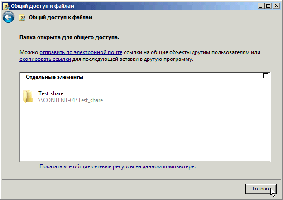The width and height of the screenshot is (283, 200).
Task: Click the Готово button
Action: coord(261,189)
